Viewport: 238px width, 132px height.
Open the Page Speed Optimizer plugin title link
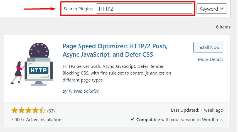coord(115,50)
